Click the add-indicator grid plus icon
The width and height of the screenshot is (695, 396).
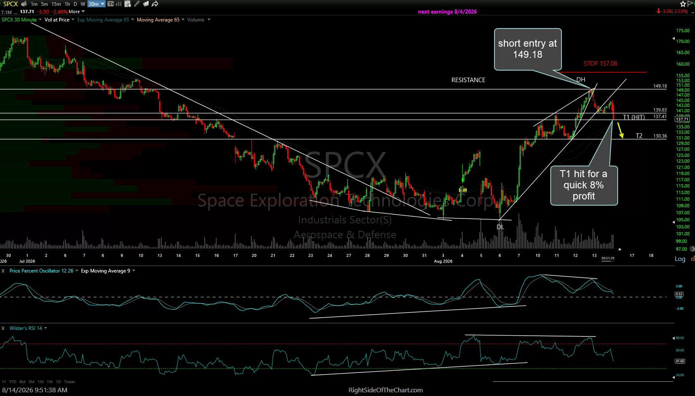pos(128,4)
